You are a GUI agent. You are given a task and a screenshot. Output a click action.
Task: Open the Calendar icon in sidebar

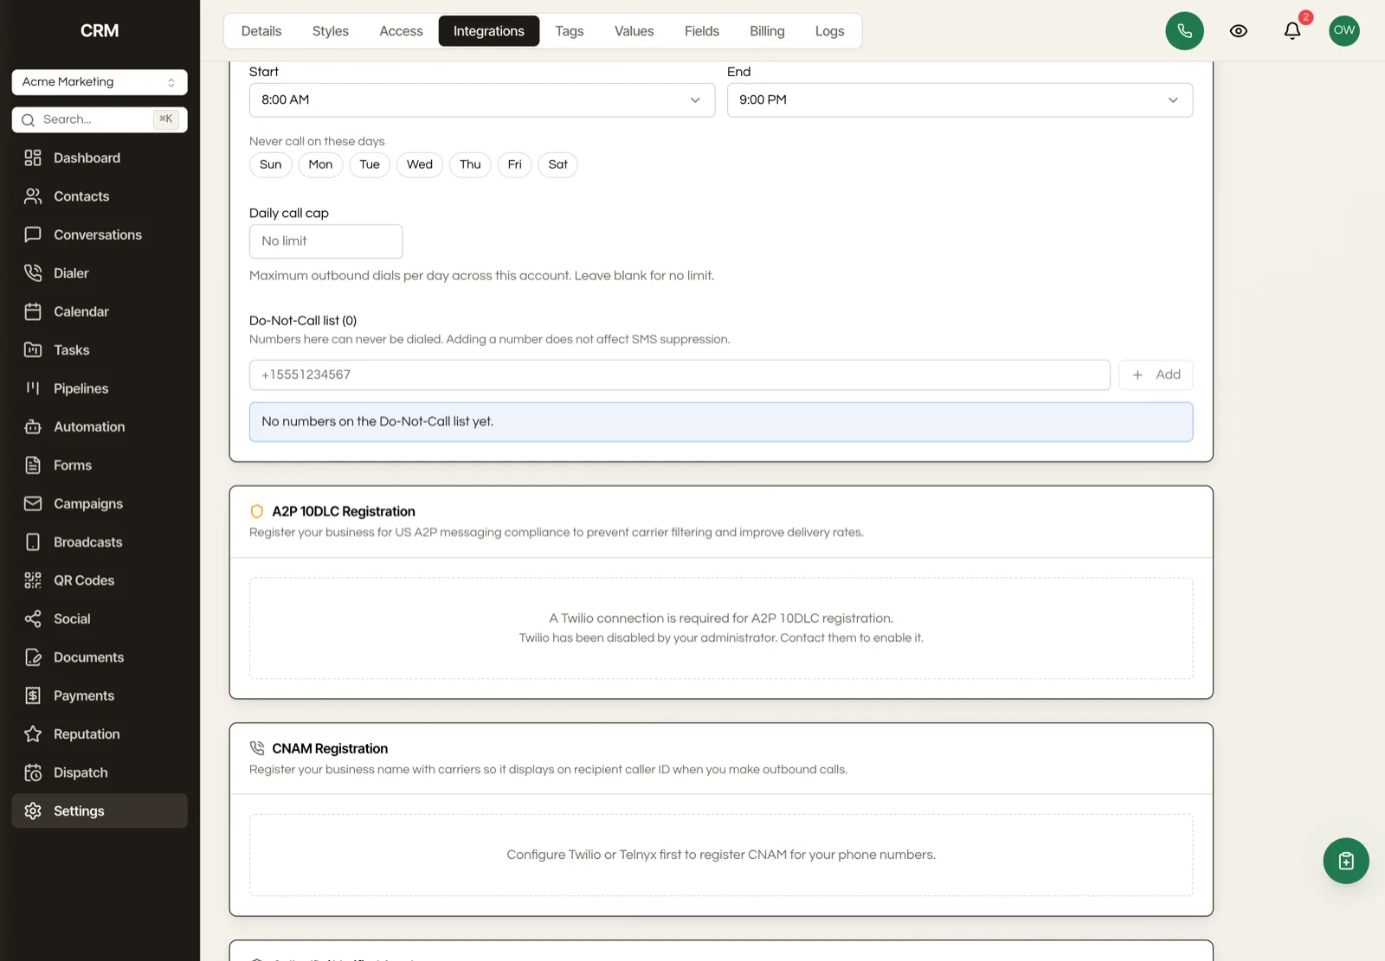[33, 311]
